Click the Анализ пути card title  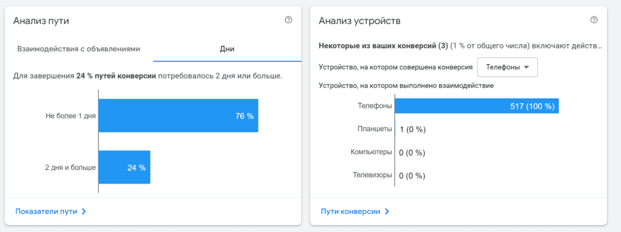pyautogui.click(x=41, y=21)
